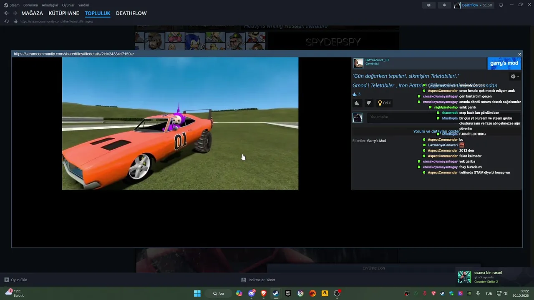The height and width of the screenshot is (300, 534).
Task: Open Ubisoft Connect from the taskbar
Action: click(300, 293)
